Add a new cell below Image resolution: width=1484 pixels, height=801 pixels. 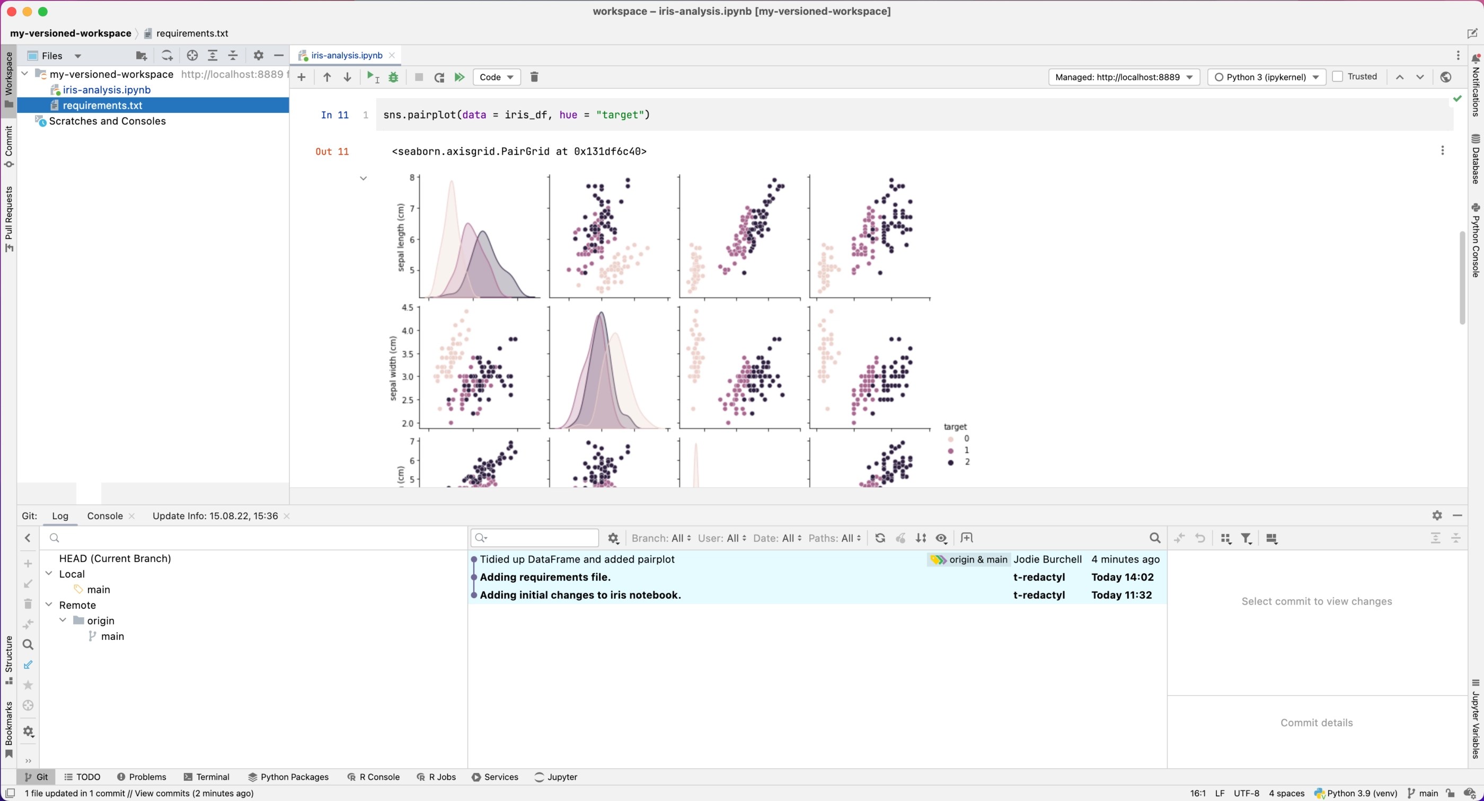tap(301, 77)
